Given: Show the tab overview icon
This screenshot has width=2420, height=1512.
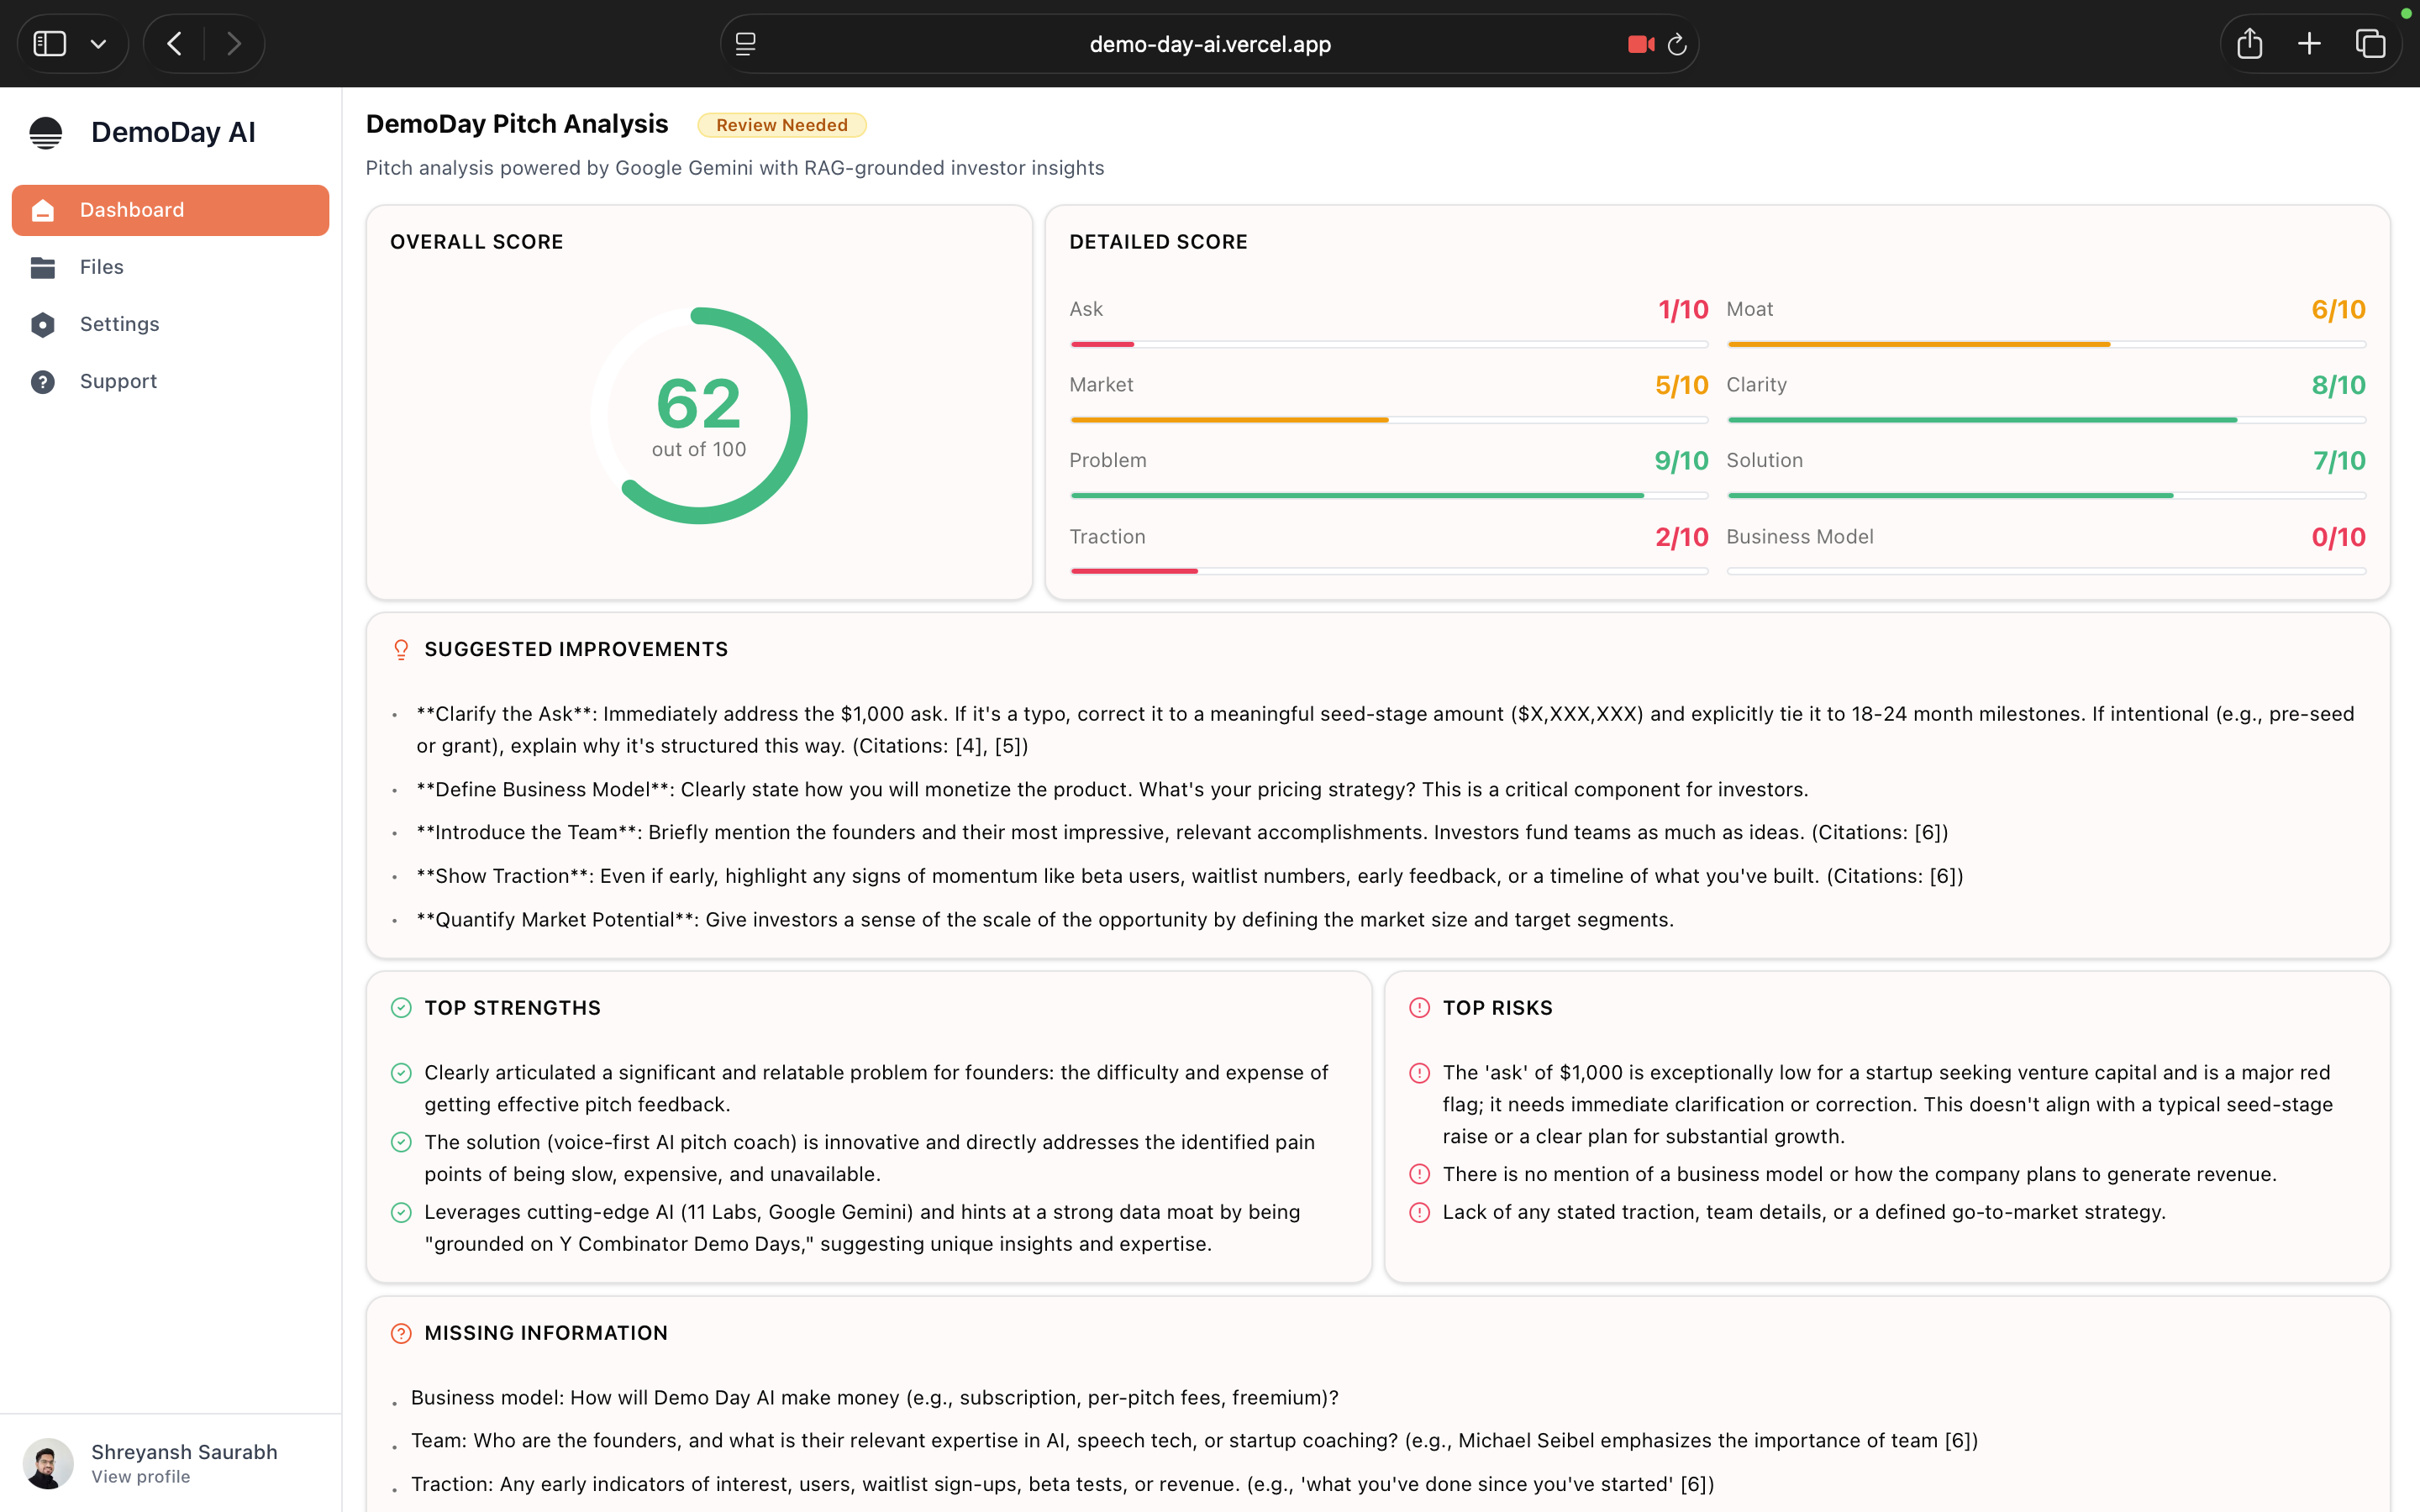Looking at the screenshot, I should click(2369, 43).
